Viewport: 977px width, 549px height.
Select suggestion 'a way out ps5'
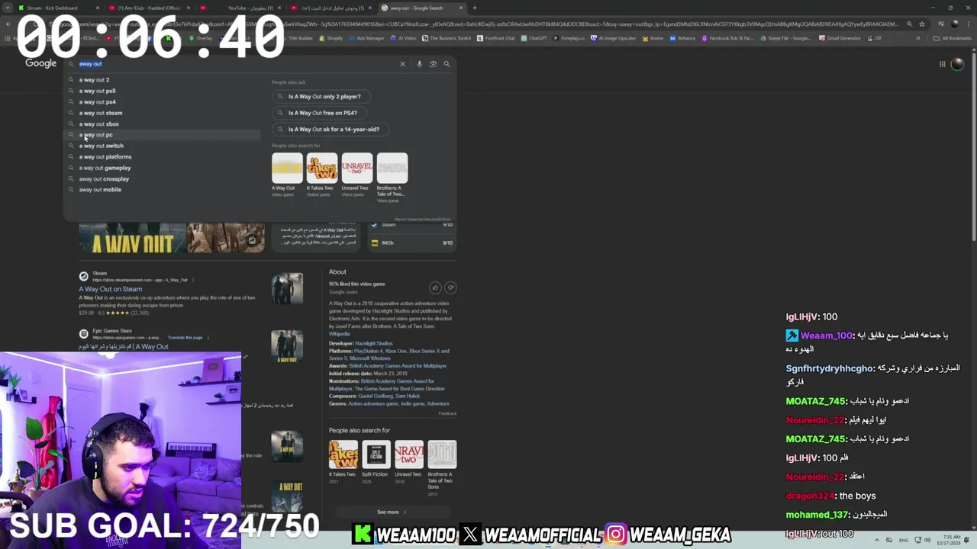point(162,91)
